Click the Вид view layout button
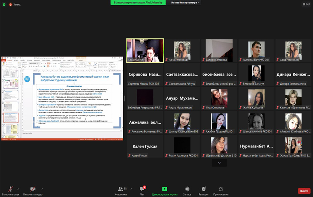313x197 pixels. (305, 4)
